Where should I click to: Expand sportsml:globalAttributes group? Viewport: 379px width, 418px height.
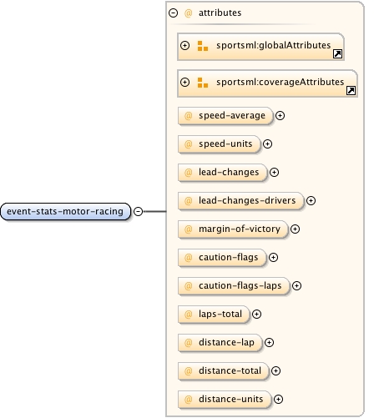tap(184, 45)
